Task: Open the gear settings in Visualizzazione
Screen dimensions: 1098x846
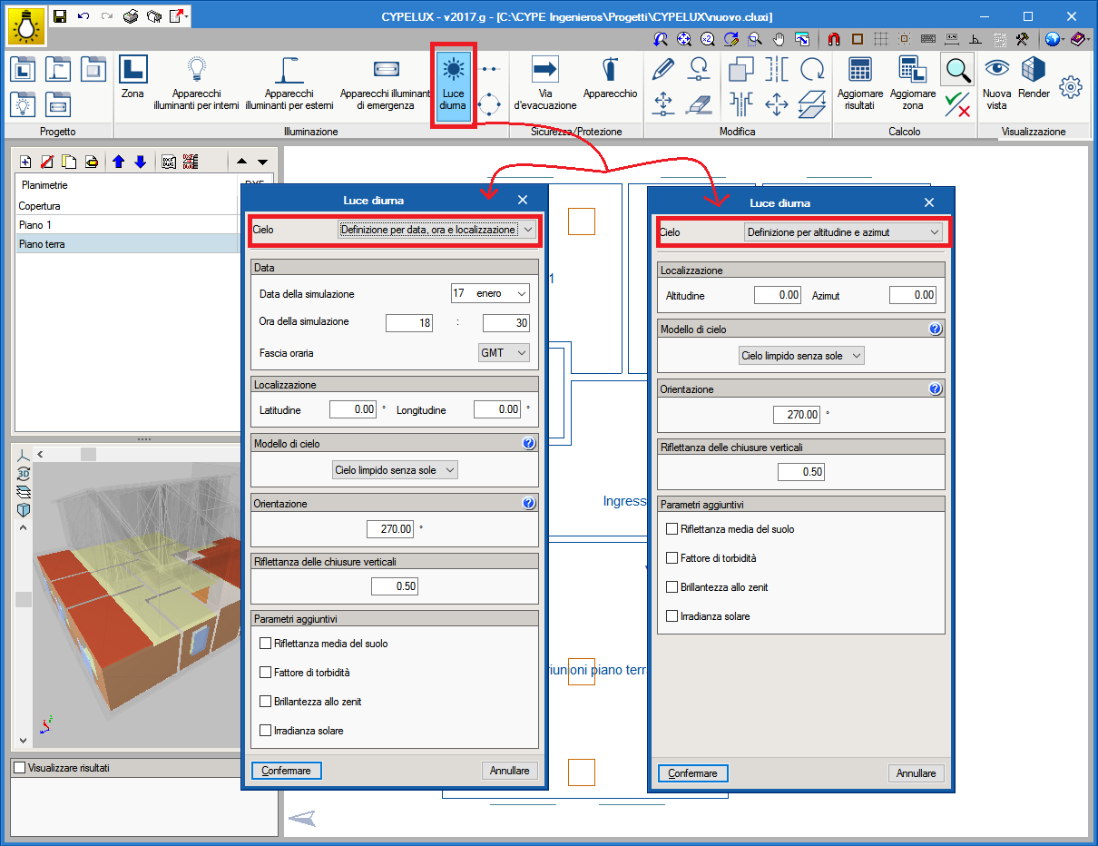Action: click(1072, 87)
